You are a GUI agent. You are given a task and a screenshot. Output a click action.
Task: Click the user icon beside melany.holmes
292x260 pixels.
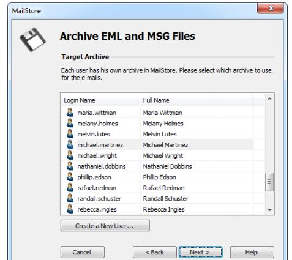[x=70, y=123]
